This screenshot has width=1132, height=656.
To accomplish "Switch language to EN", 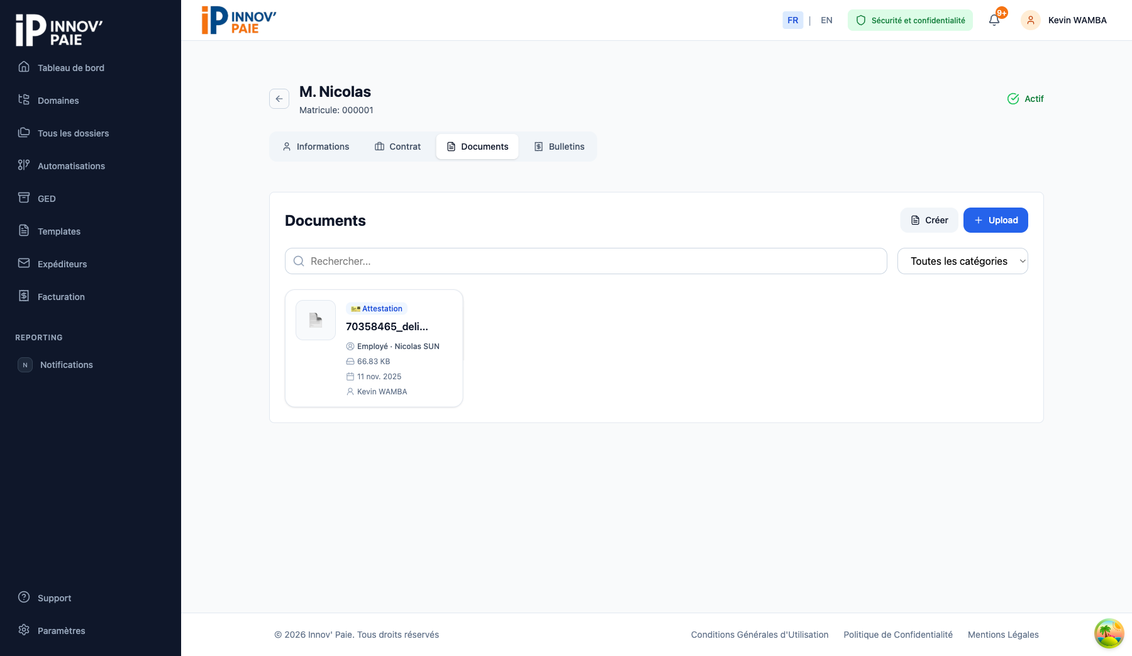I will click(x=826, y=20).
